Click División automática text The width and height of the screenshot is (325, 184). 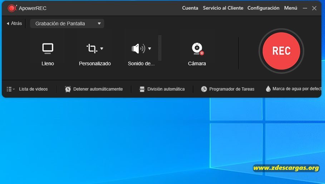point(166,89)
